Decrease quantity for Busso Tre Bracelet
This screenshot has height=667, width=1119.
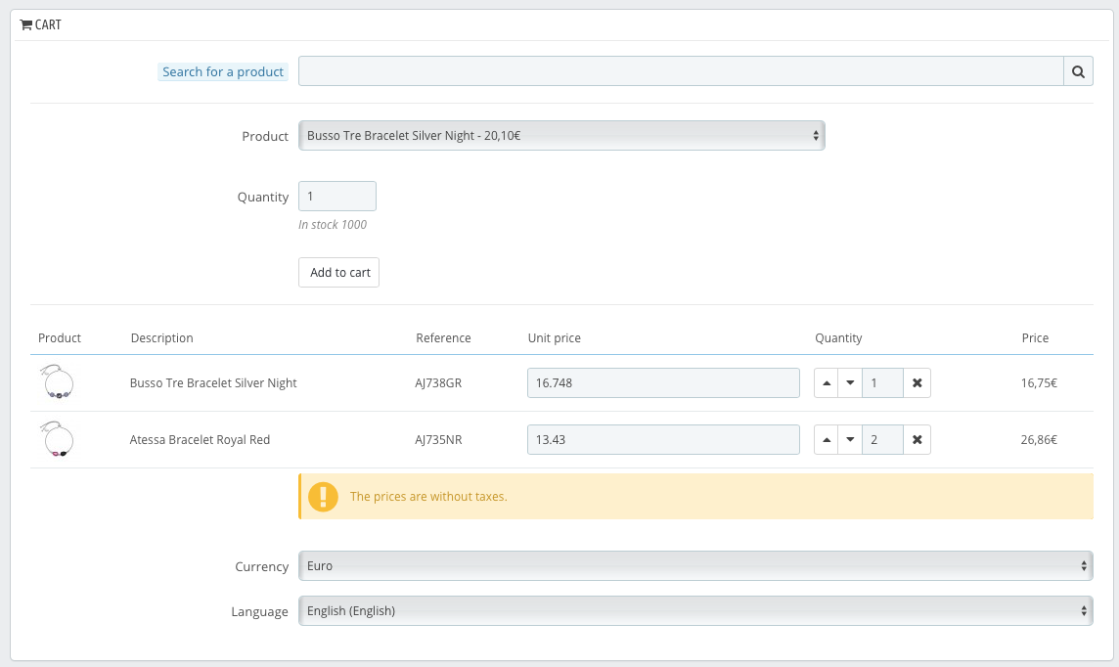tap(850, 383)
